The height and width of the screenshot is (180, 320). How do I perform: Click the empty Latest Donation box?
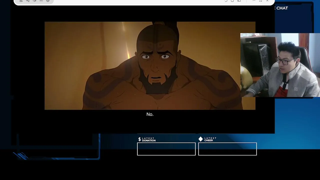tap(166, 149)
